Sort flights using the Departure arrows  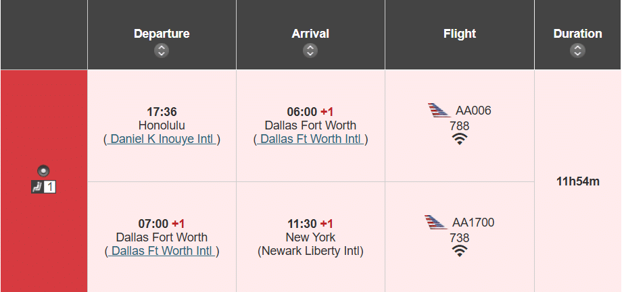[162, 51]
